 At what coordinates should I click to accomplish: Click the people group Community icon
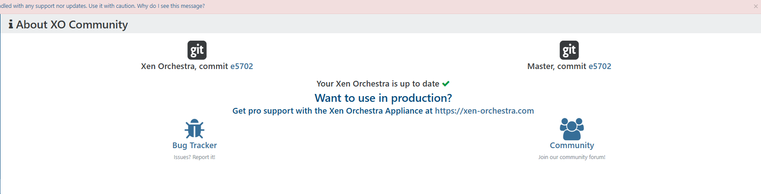[572, 129]
